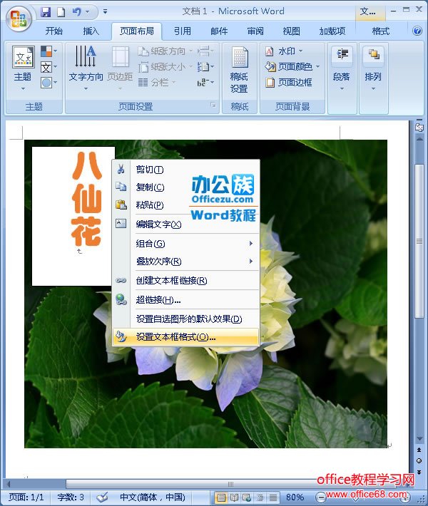
Task: Click the 八仙花 text box
Action: point(73,216)
